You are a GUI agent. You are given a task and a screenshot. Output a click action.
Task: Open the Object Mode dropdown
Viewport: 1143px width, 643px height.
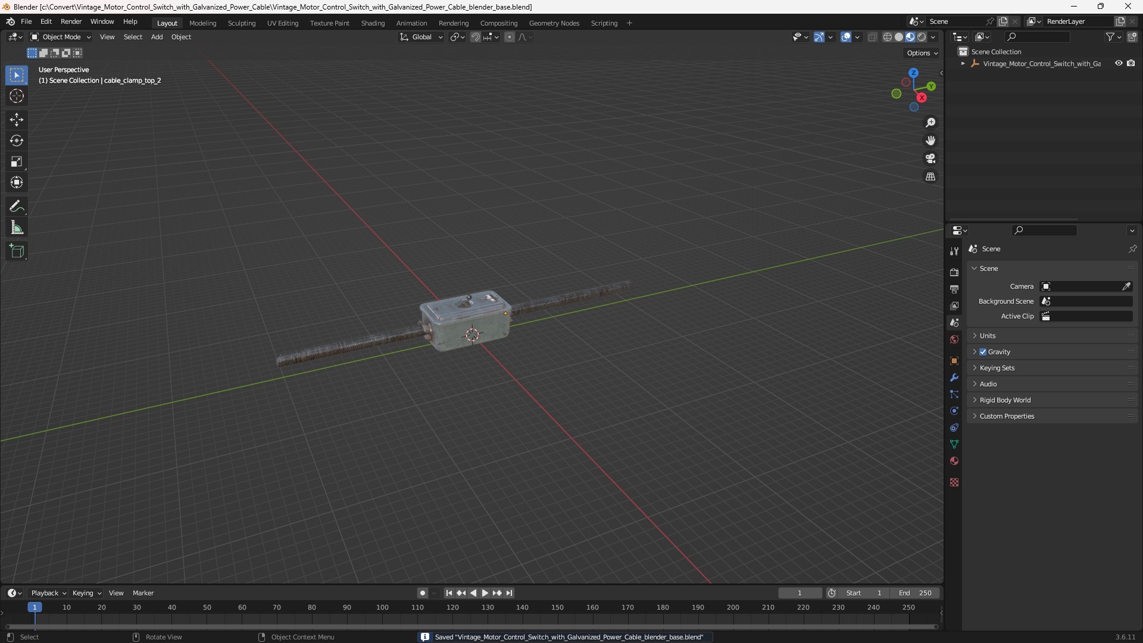point(61,37)
